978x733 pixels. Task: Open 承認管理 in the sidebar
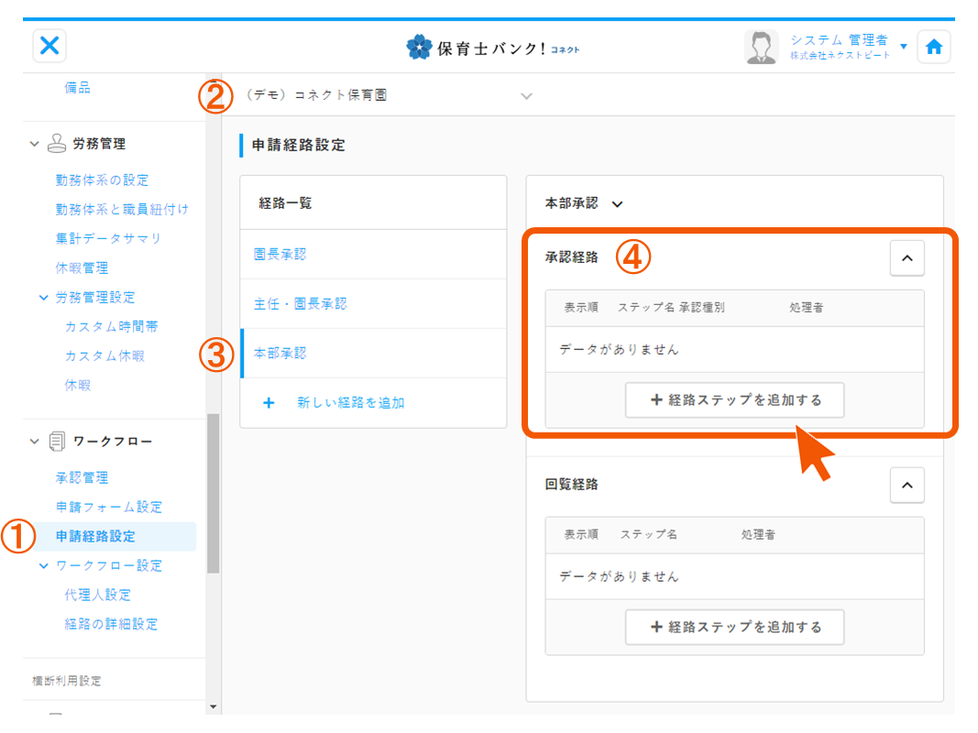82,478
